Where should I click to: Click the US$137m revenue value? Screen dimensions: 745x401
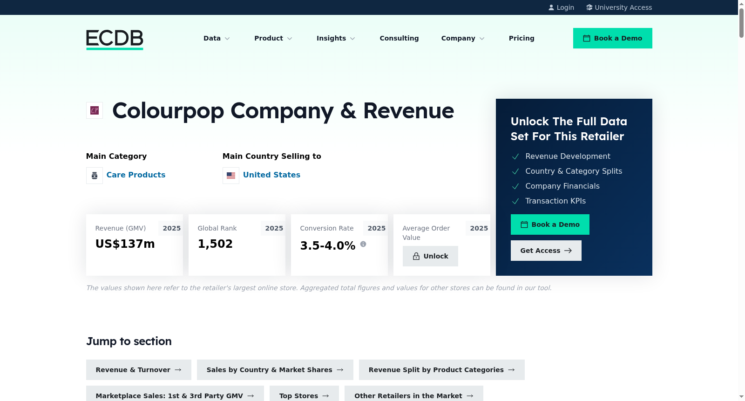(x=125, y=244)
